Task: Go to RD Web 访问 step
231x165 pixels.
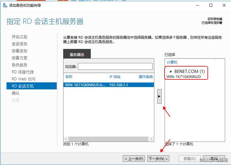Action: click(24, 79)
